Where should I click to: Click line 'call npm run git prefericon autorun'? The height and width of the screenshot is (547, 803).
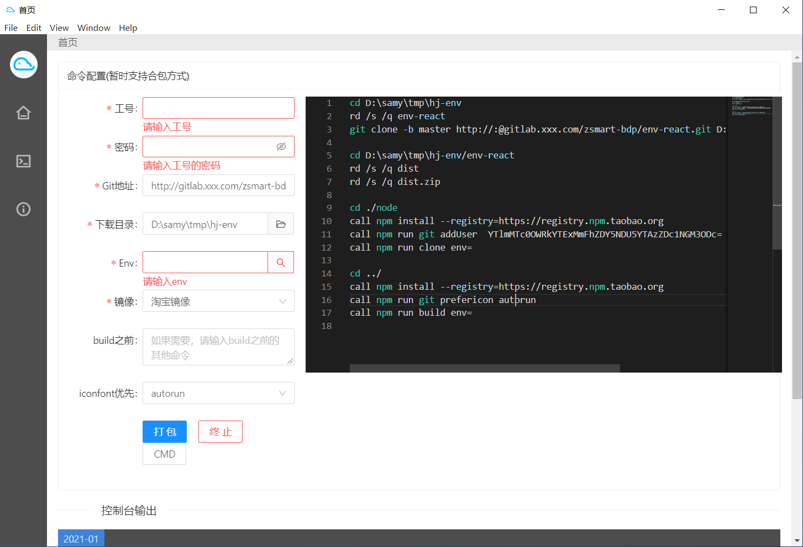point(443,300)
